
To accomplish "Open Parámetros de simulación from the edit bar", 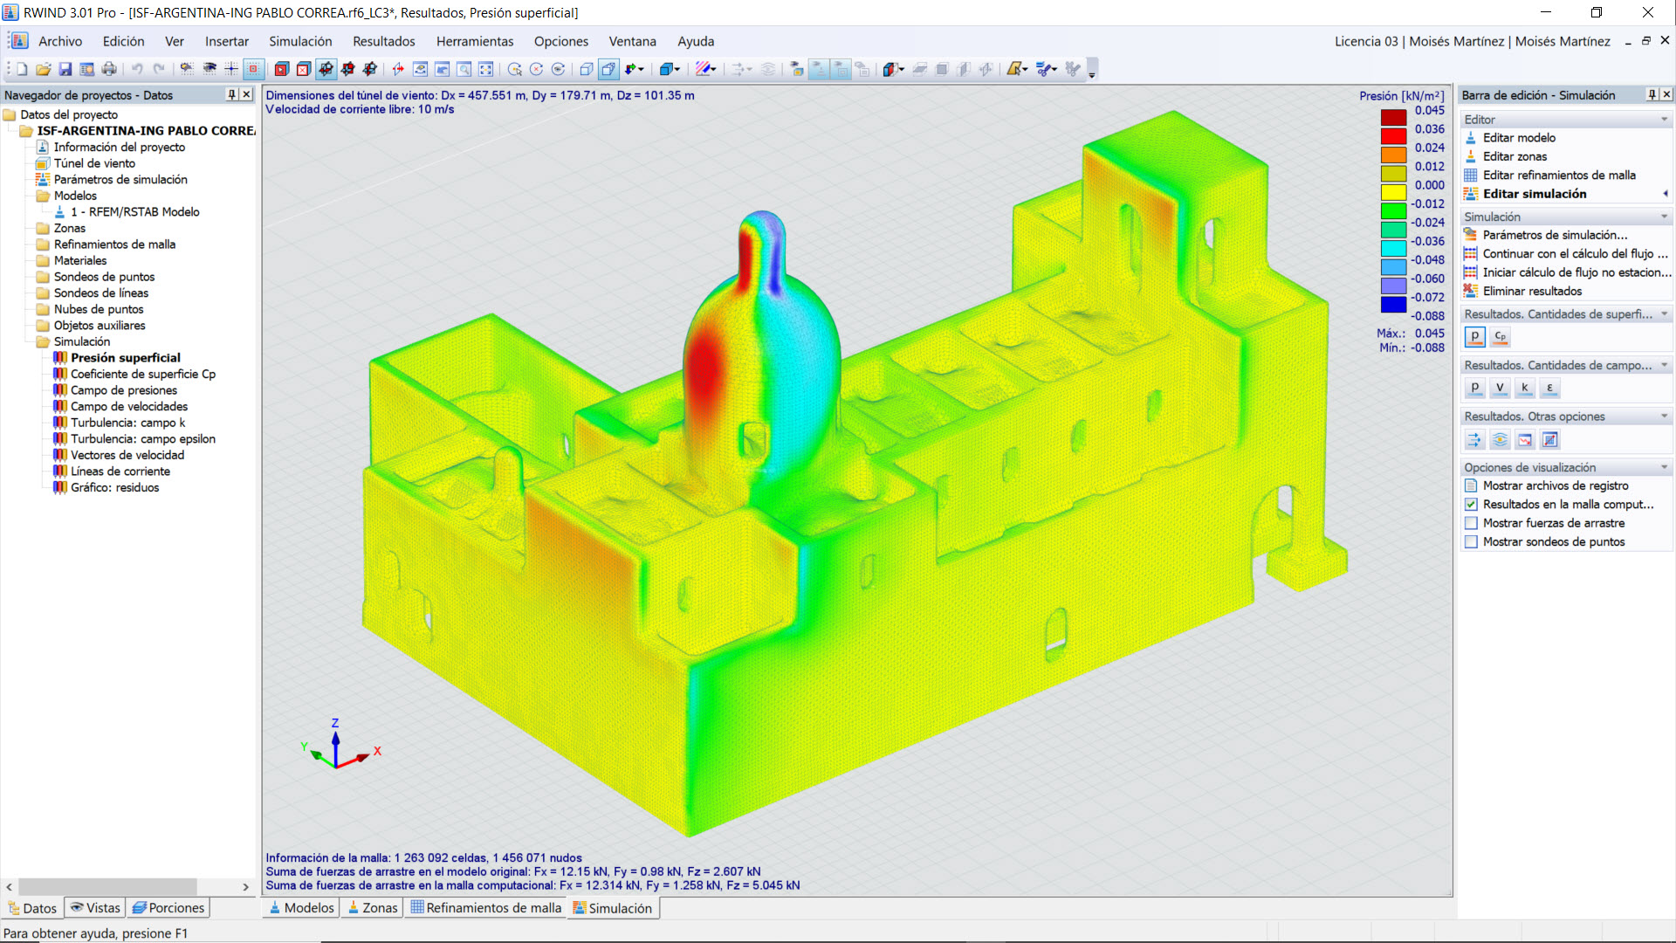I will tap(1553, 234).
